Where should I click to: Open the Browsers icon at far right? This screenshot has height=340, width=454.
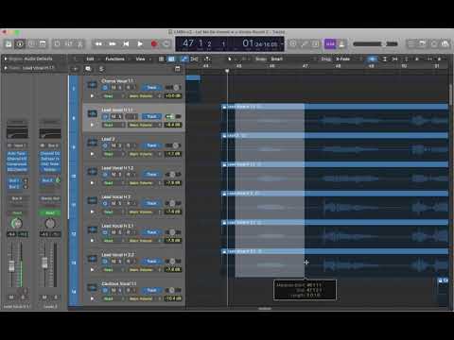[x=445, y=44]
